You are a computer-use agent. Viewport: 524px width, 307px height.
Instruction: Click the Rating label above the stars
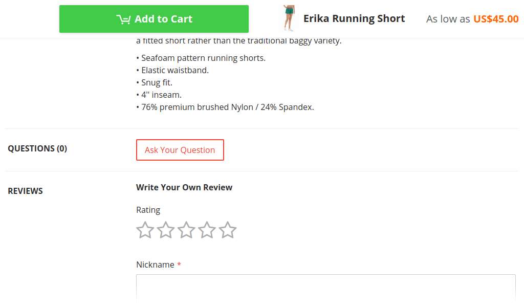click(148, 210)
